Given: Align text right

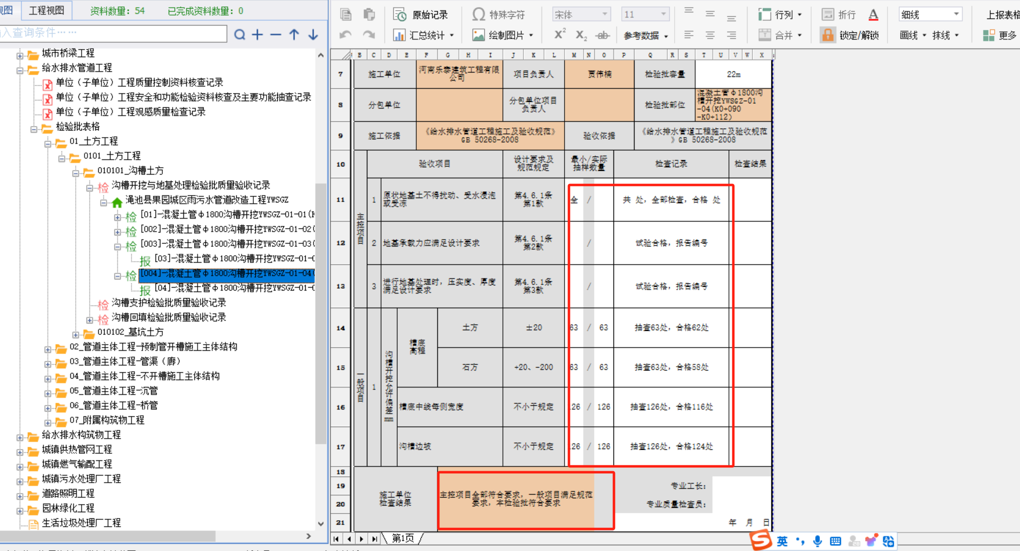Looking at the screenshot, I should pos(731,35).
